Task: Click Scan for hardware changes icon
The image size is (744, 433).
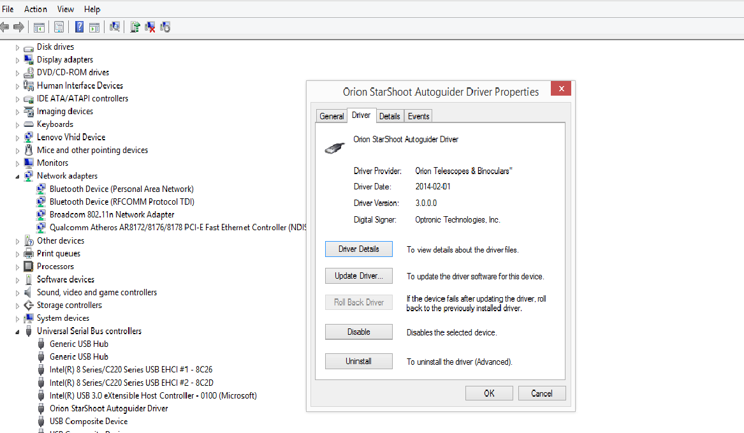Action: point(114,27)
